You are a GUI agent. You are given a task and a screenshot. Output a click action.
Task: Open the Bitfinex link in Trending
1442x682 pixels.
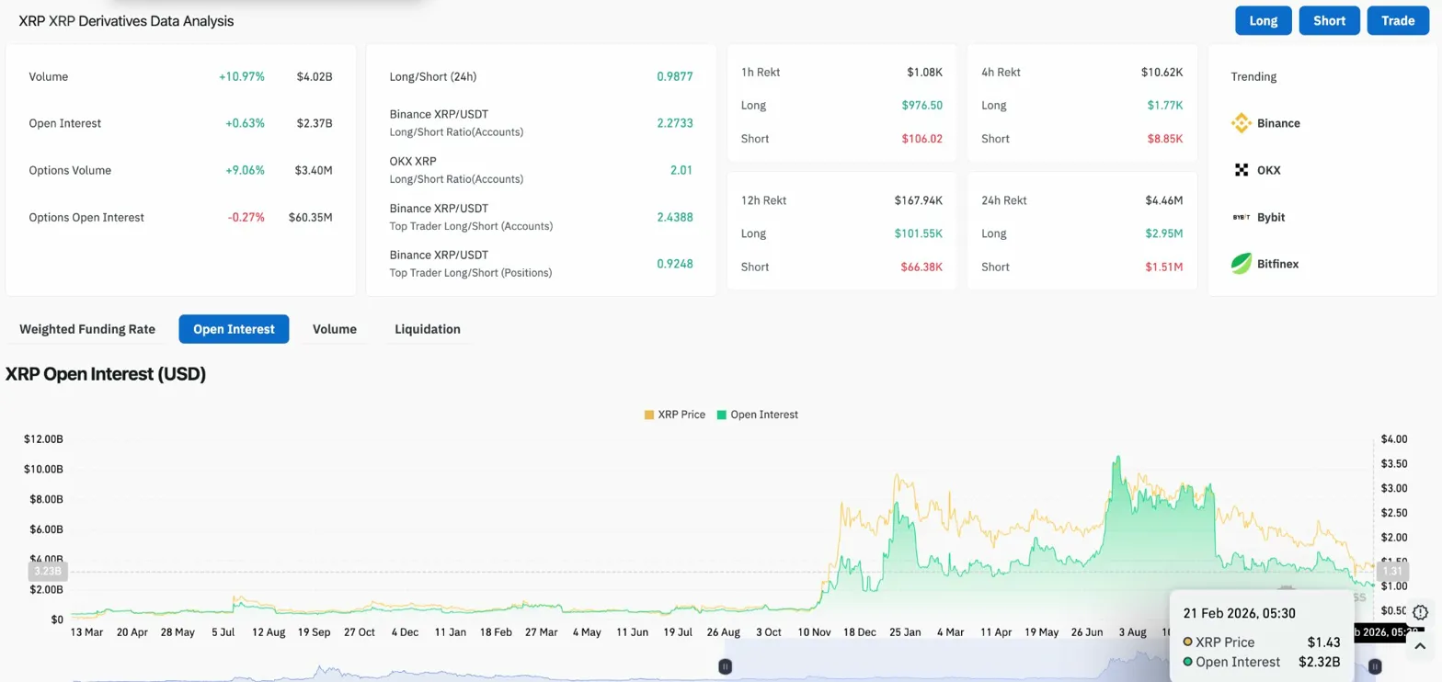coord(1277,264)
